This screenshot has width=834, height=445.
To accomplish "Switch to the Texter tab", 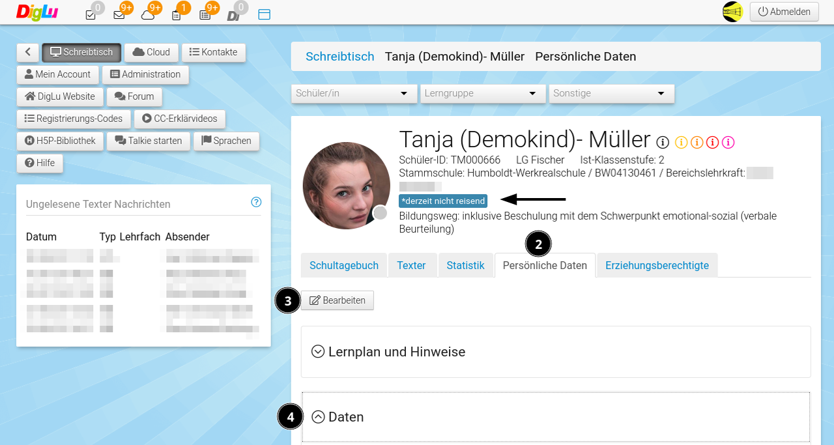I will coord(412,265).
